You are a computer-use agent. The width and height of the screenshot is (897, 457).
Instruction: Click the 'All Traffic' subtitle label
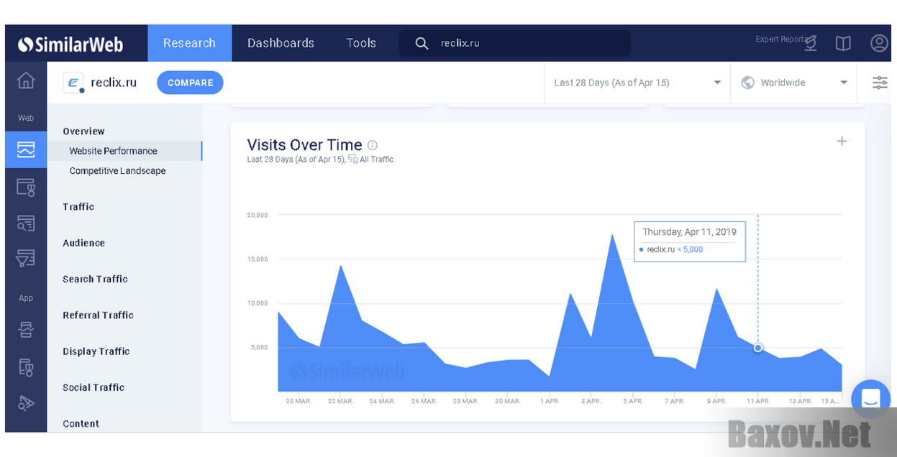coord(376,160)
